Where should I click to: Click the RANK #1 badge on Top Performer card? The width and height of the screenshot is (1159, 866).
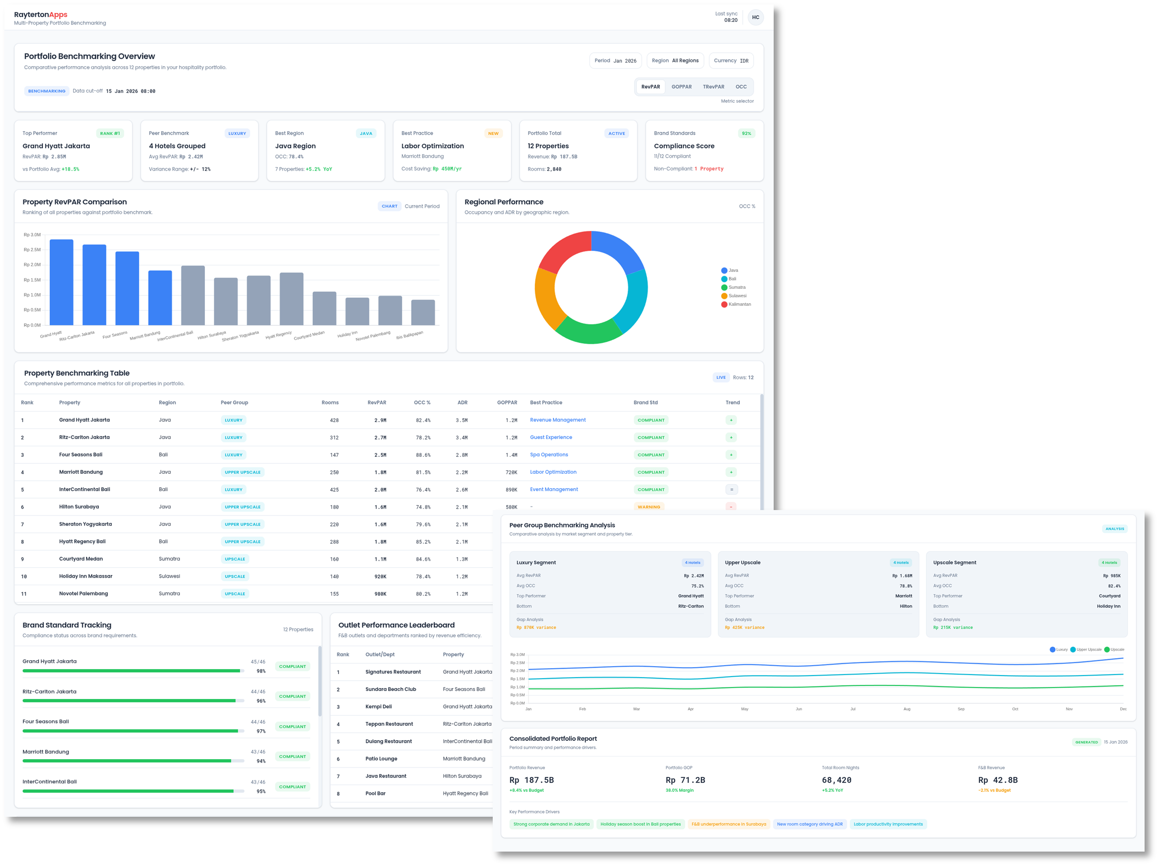point(110,133)
